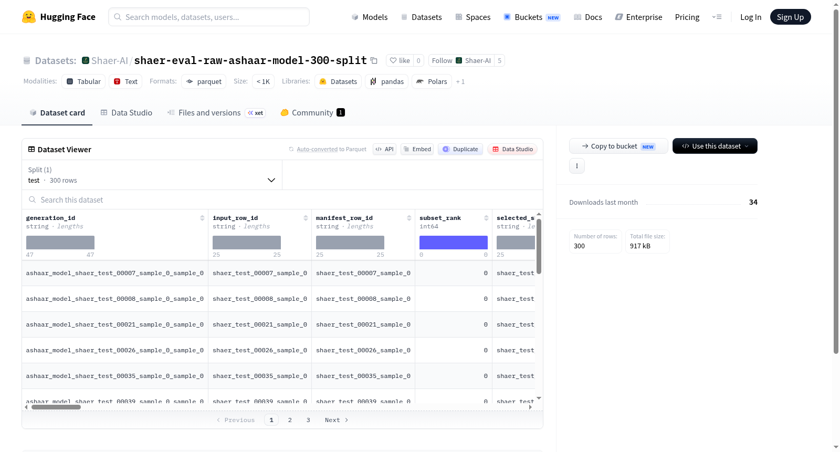Image resolution: width=840 pixels, height=452 pixels.
Task: Select the parquet format tag
Action: click(x=204, y=81)
